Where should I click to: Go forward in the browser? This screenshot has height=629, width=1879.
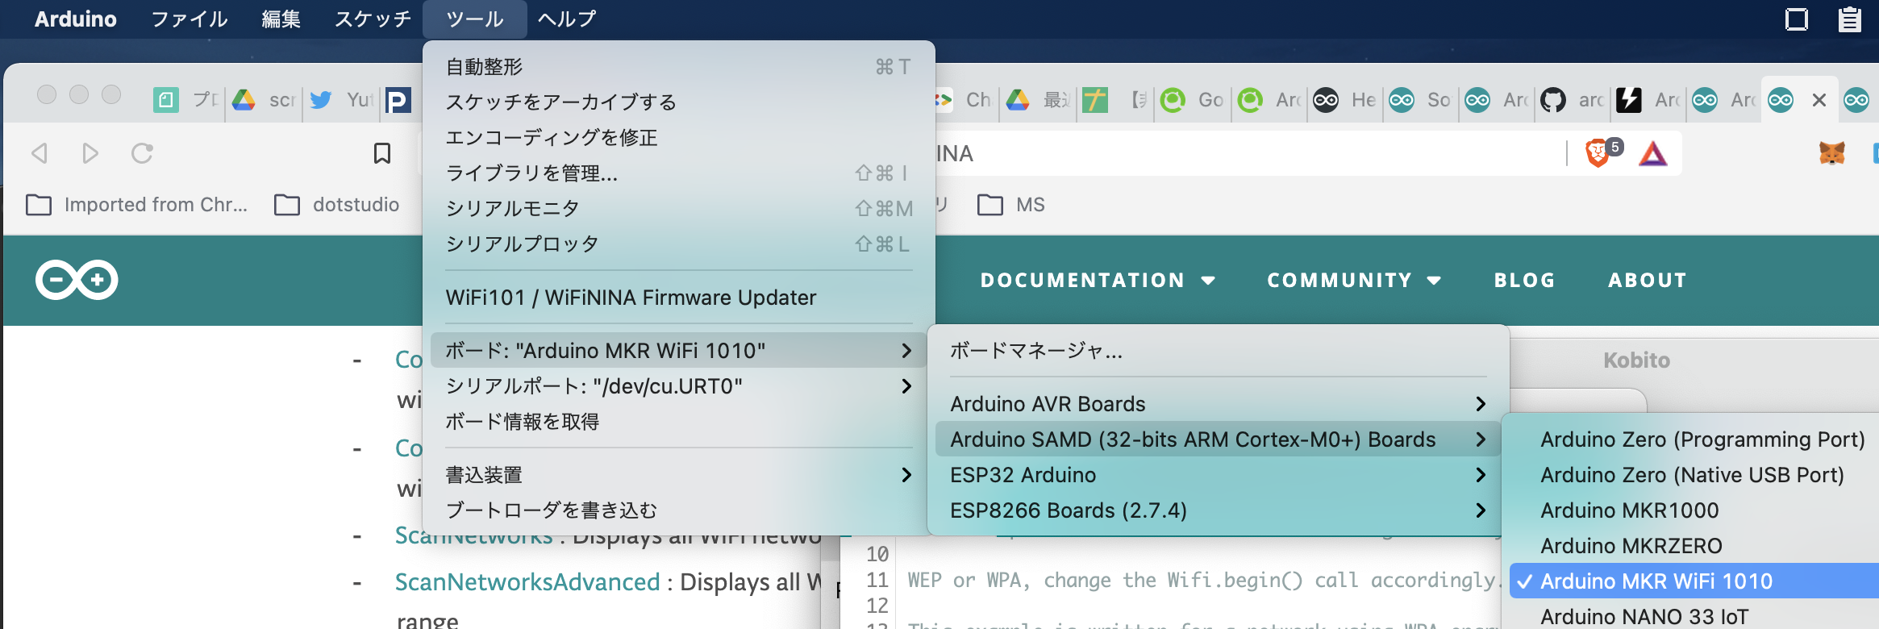tap(90, 153)
